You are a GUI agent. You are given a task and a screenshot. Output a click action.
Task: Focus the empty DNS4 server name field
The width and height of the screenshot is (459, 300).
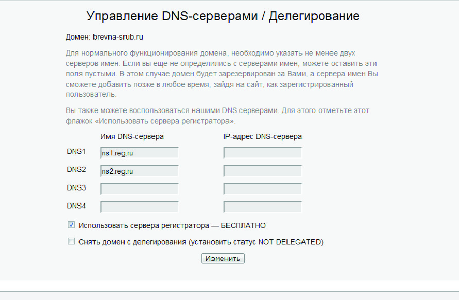(x=140, y=207)
